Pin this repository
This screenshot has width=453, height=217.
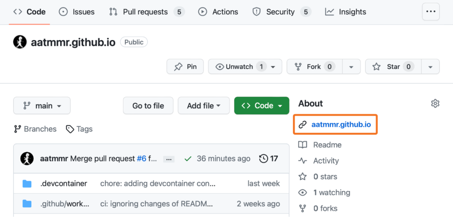pyautogui.click(x=185, y=67)
